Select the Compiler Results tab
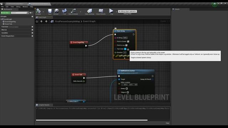Image resolution: width=228 pixels, height=128 pixels. click(44, 105)
